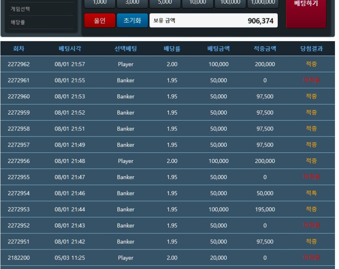Click bet time 08/01 21:55
This screenshot has width=339, height=269.
(70, 80)
